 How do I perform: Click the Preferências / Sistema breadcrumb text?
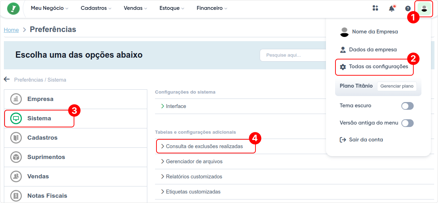(40, 80)
